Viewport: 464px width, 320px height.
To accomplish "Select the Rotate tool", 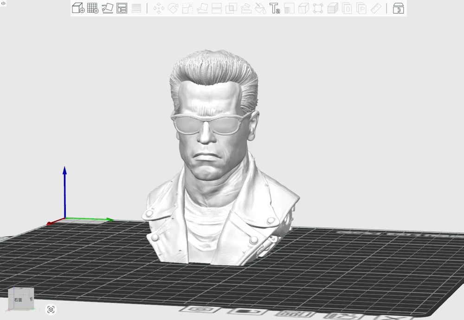I will [173, 8].
